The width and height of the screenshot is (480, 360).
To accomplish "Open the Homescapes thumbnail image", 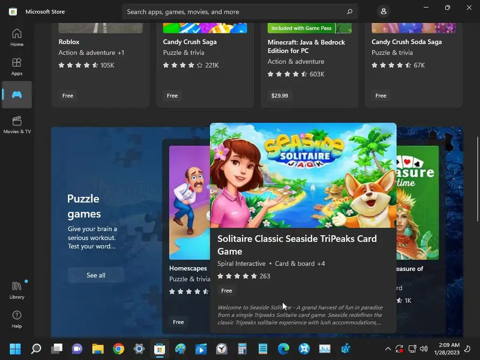I will [189, 202].
